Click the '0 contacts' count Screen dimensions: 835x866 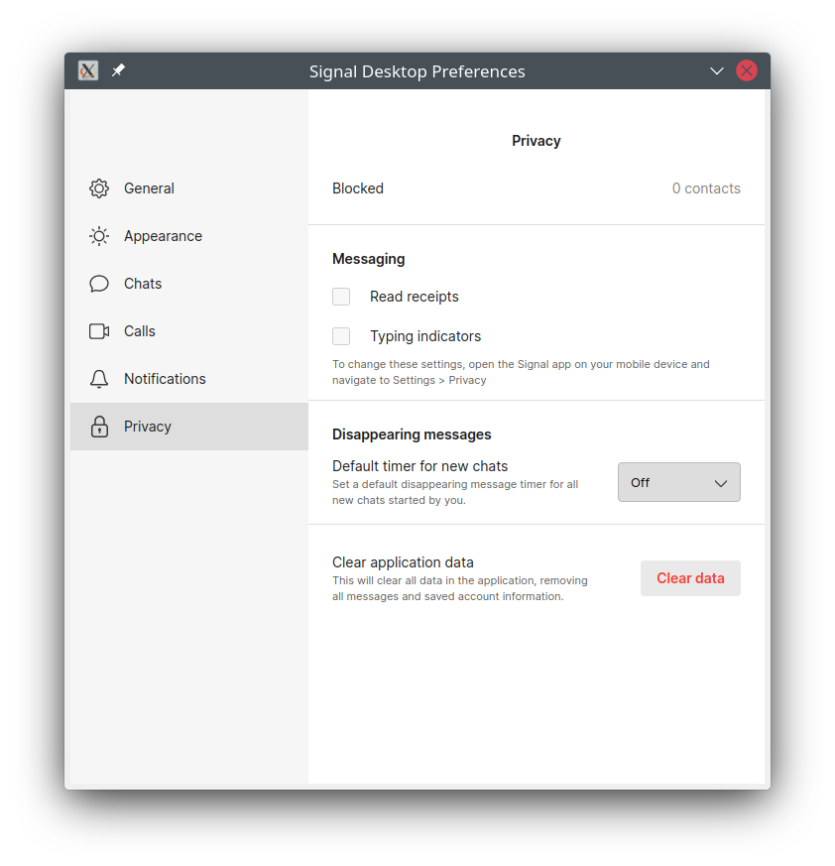click(706, 188)
